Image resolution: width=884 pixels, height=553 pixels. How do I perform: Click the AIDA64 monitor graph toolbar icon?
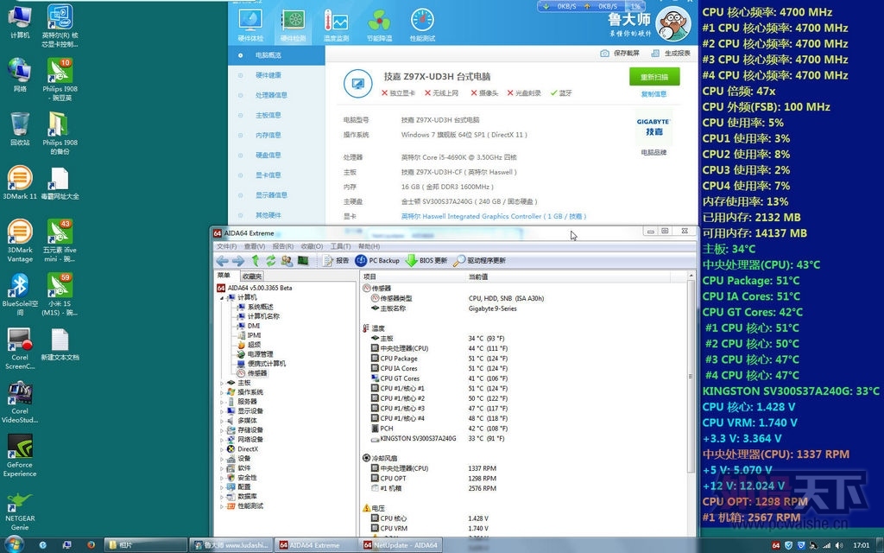coord(303,261)
